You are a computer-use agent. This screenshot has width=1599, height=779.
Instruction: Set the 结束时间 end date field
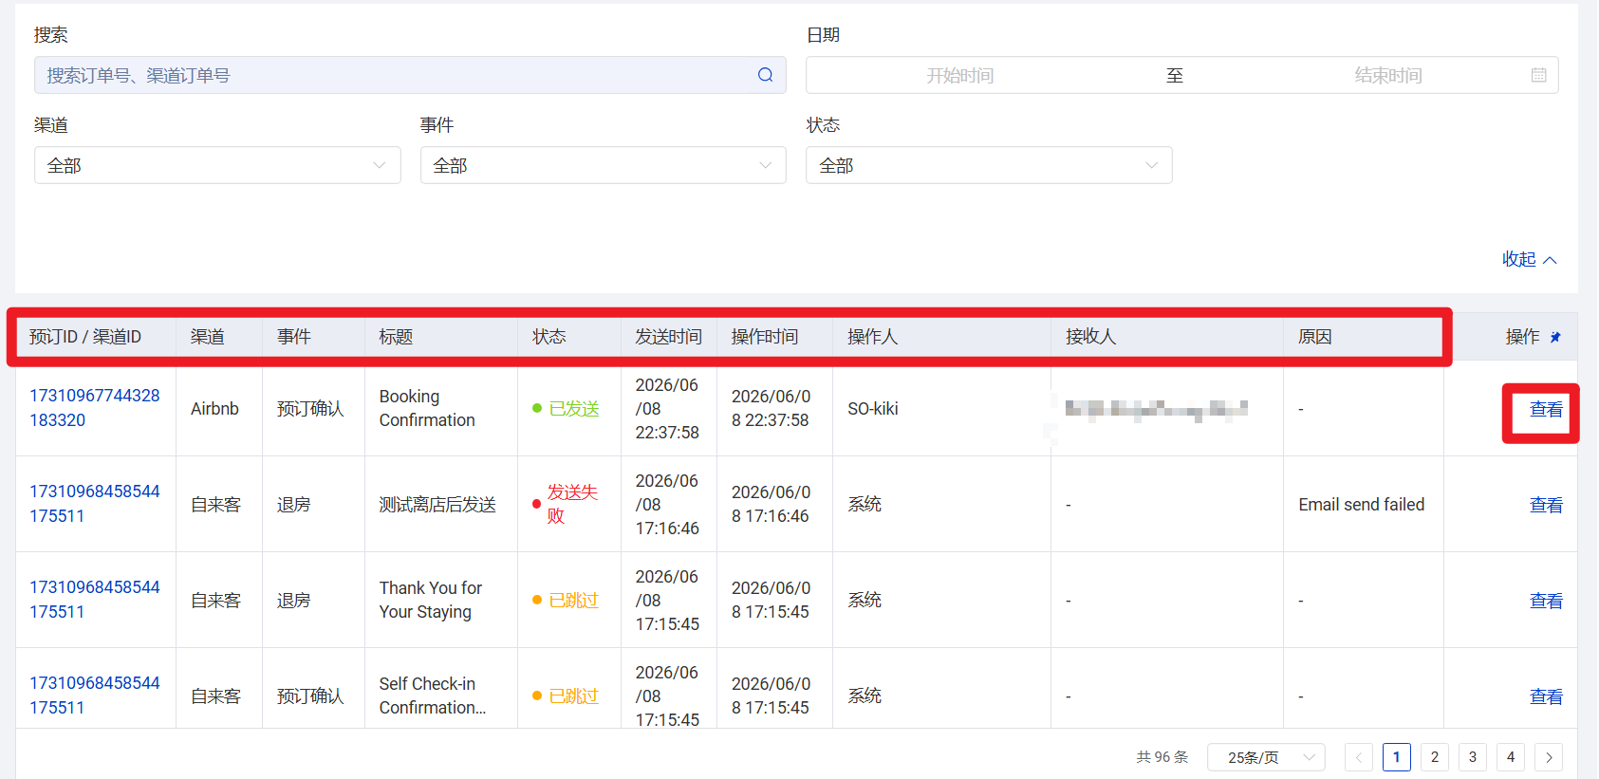[1387, 75]
